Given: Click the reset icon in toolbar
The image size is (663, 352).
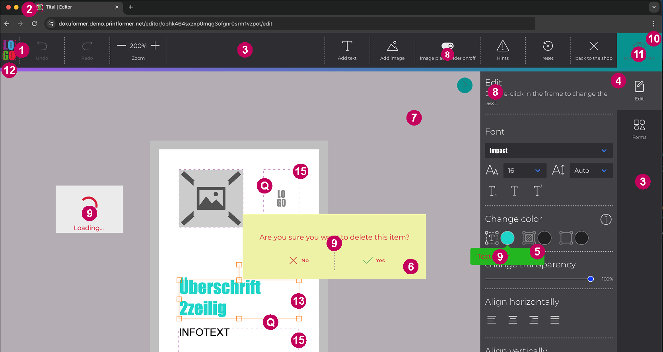Looking at the screenshot, I should [548, 46].
